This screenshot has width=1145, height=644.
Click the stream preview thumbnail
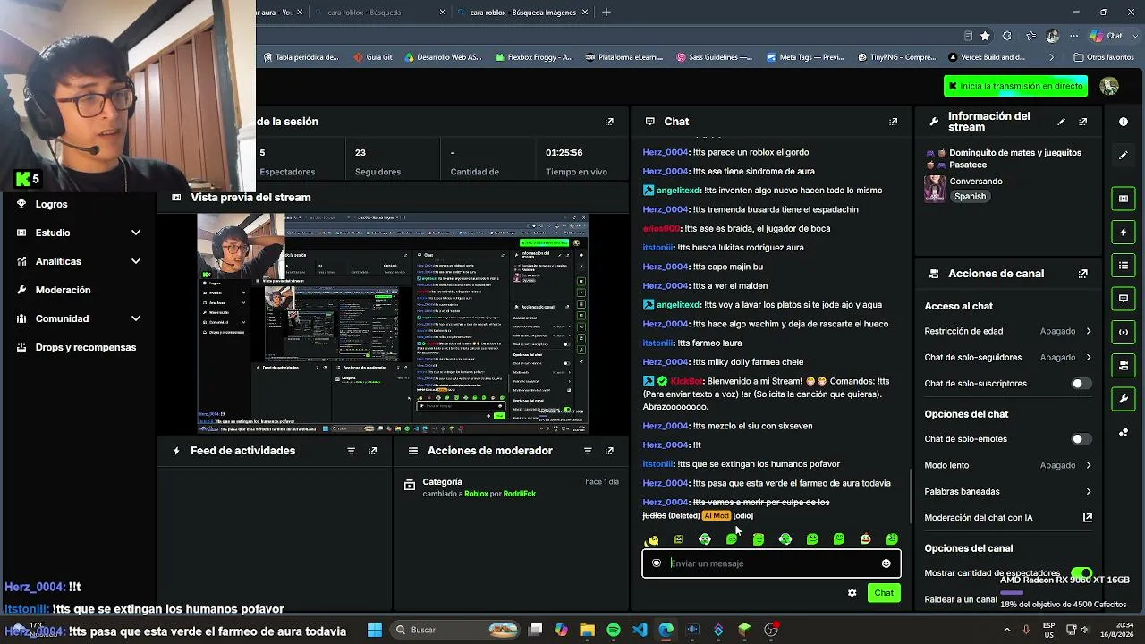[x=393, y=324]
